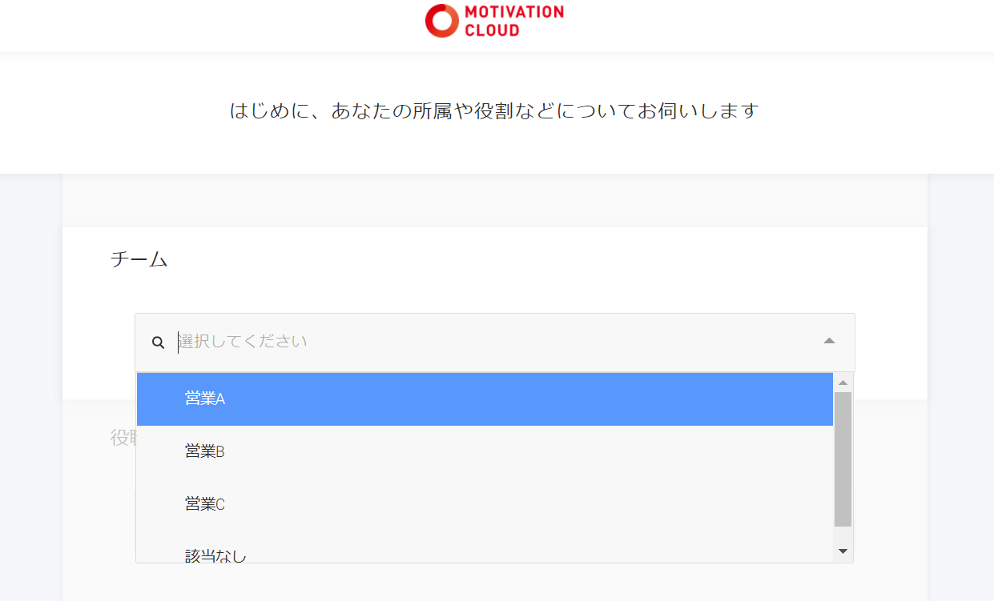Click the empty space right of 営業B
This screenshot has height=601, width=994.
point(561,451)
